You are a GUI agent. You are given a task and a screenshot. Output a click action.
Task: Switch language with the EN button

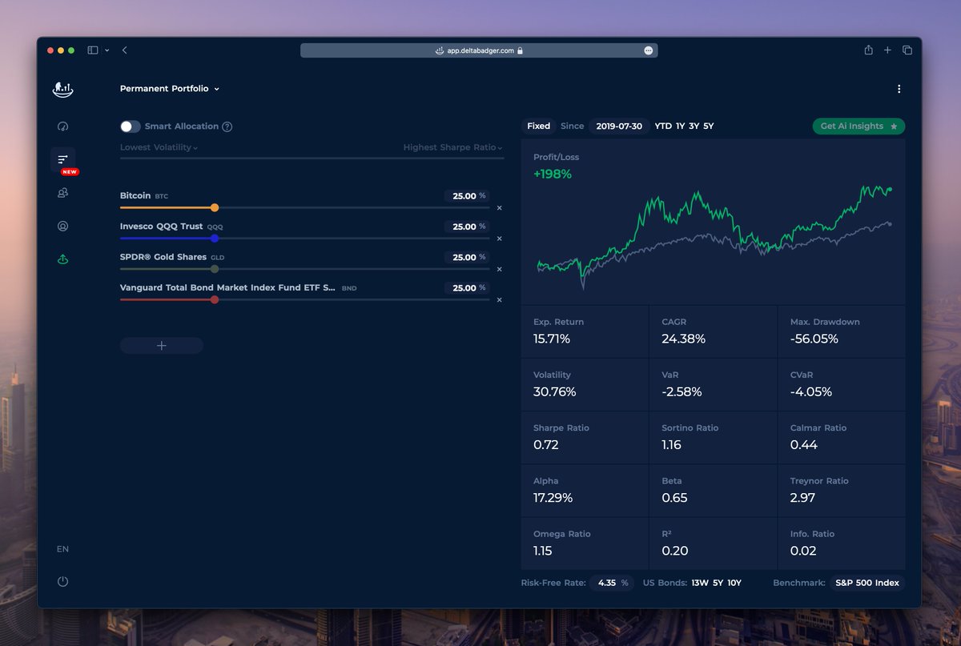click(62, 549)
